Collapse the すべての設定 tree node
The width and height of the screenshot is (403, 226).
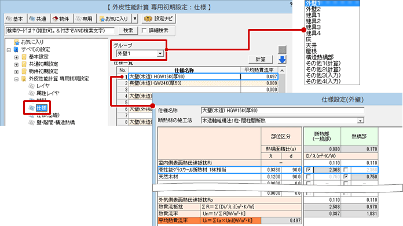click(9, 50)
